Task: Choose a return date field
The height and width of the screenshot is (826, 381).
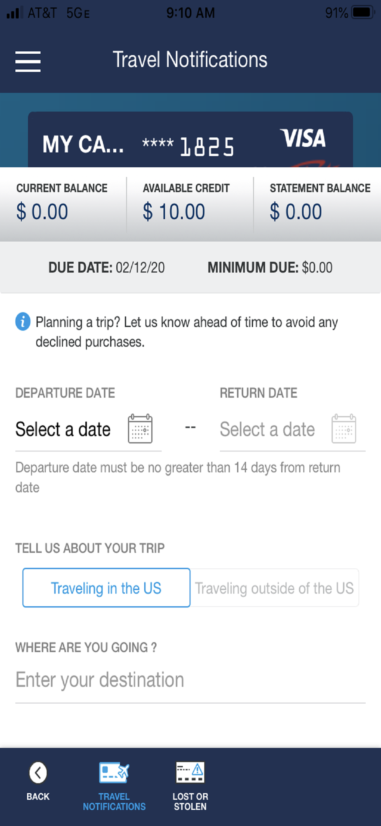Action: [x=292, y=430]
